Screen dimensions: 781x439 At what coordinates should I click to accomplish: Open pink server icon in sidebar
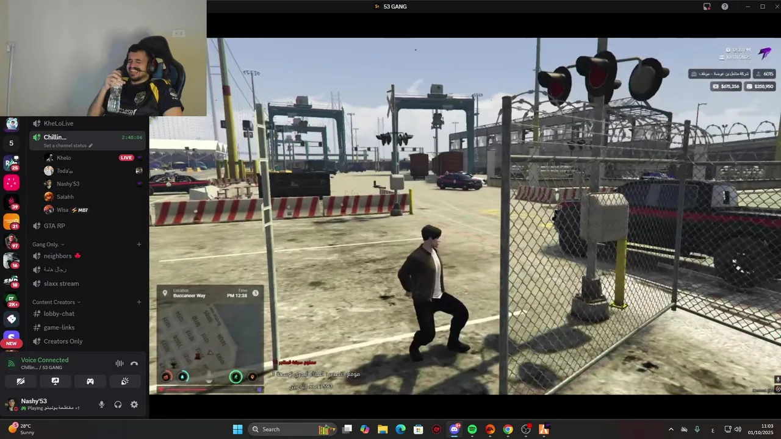pos(12,182)
